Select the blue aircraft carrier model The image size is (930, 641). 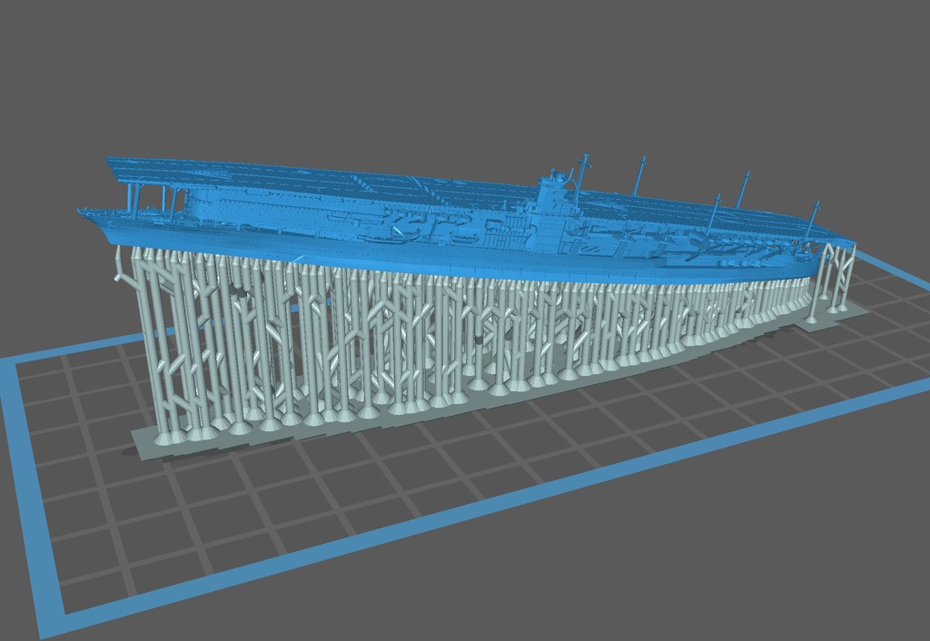466,221
